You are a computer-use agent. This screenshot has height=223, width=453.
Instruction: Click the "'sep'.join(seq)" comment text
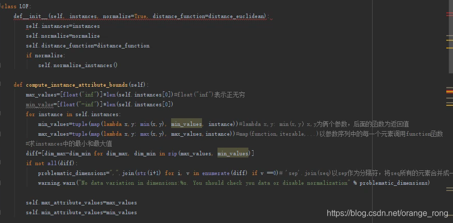307,173
